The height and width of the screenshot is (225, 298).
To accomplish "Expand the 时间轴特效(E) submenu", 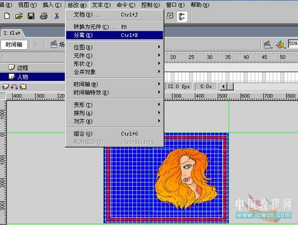I will click(114, 92).
